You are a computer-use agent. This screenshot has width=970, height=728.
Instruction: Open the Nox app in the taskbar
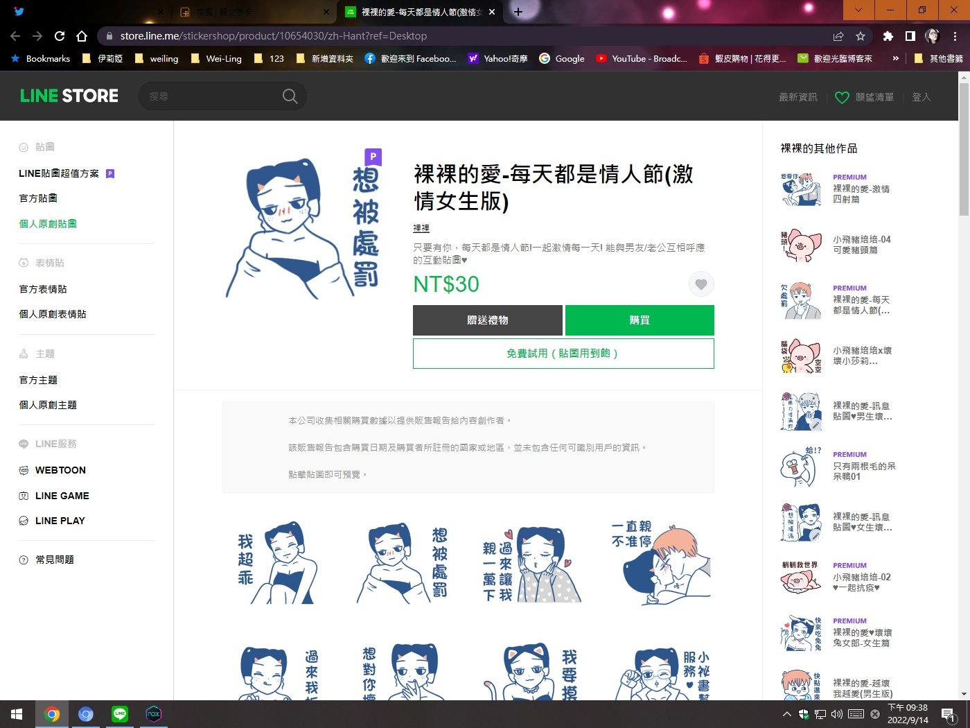[x=154, y=714]
